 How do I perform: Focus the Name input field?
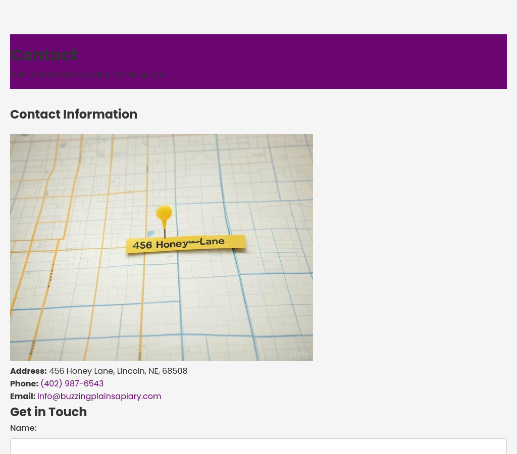coord(258,446)
